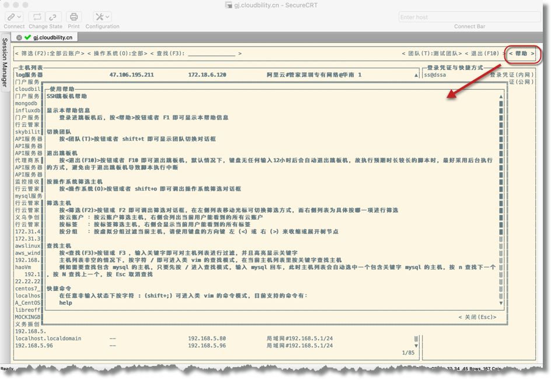Open the Configuration tools icon
551x380 pixels.
(x=99, y=17)
